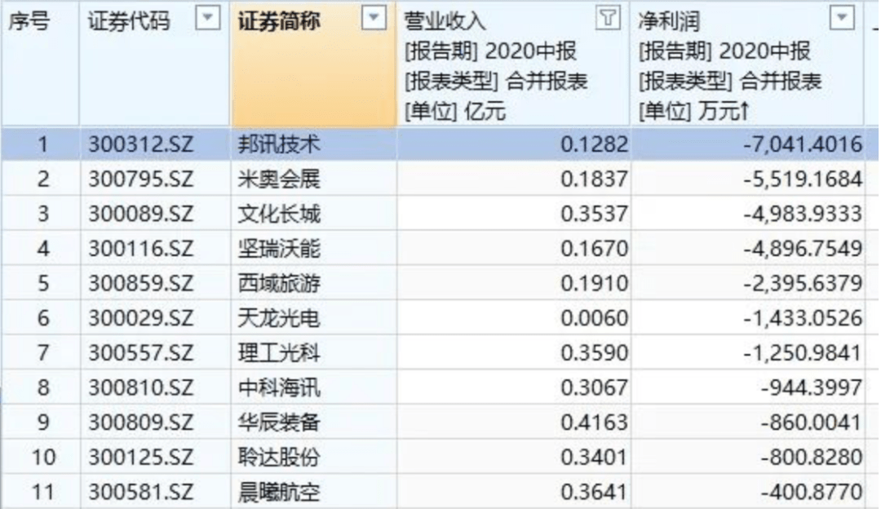The height and width of the screenshot is (509, 881).
Task: Select revenue value 0.3641
Action: click(x=594, y=493)
